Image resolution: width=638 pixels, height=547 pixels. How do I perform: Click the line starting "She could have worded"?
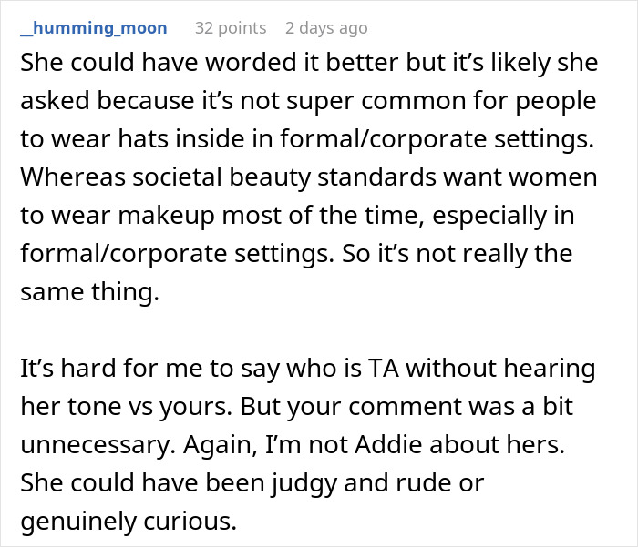click(x=306, y=66)
